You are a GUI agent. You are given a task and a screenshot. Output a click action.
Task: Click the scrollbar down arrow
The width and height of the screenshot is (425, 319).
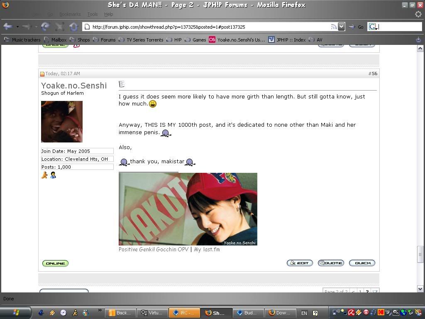(x=420, y=289)
